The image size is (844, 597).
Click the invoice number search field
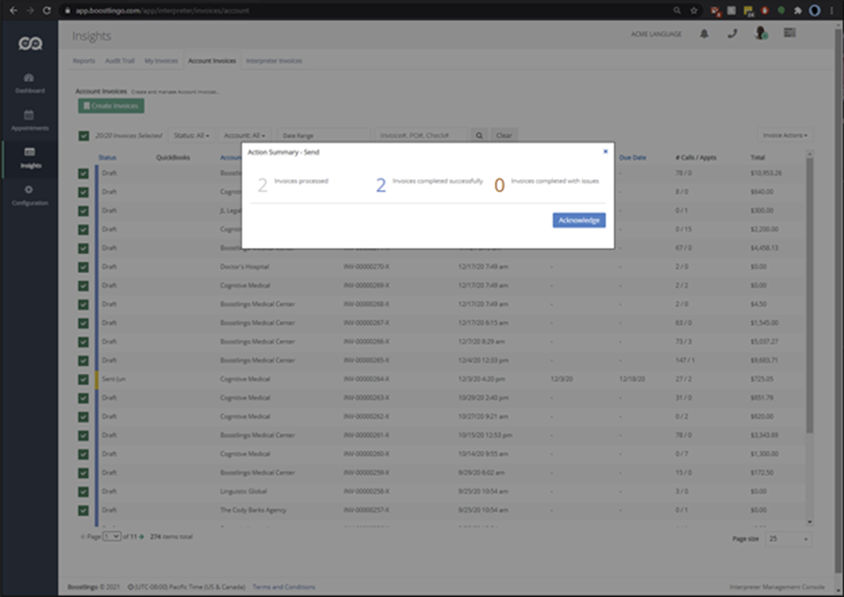point(421,135)
